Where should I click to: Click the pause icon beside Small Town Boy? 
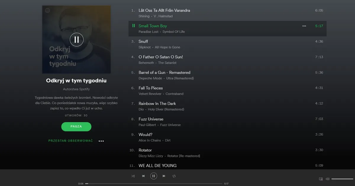(133, 26)
